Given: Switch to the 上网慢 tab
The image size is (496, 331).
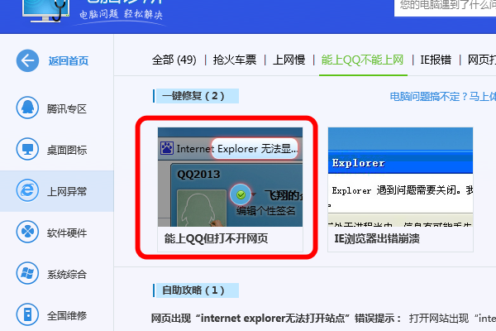Looking at the screenshot, I should point(289,60).
